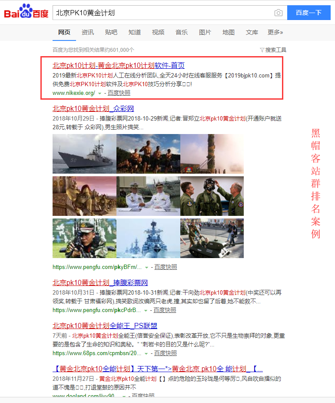335x403 pixels.
Task: Switch to the 知道 tab
Action: point(135,32)
